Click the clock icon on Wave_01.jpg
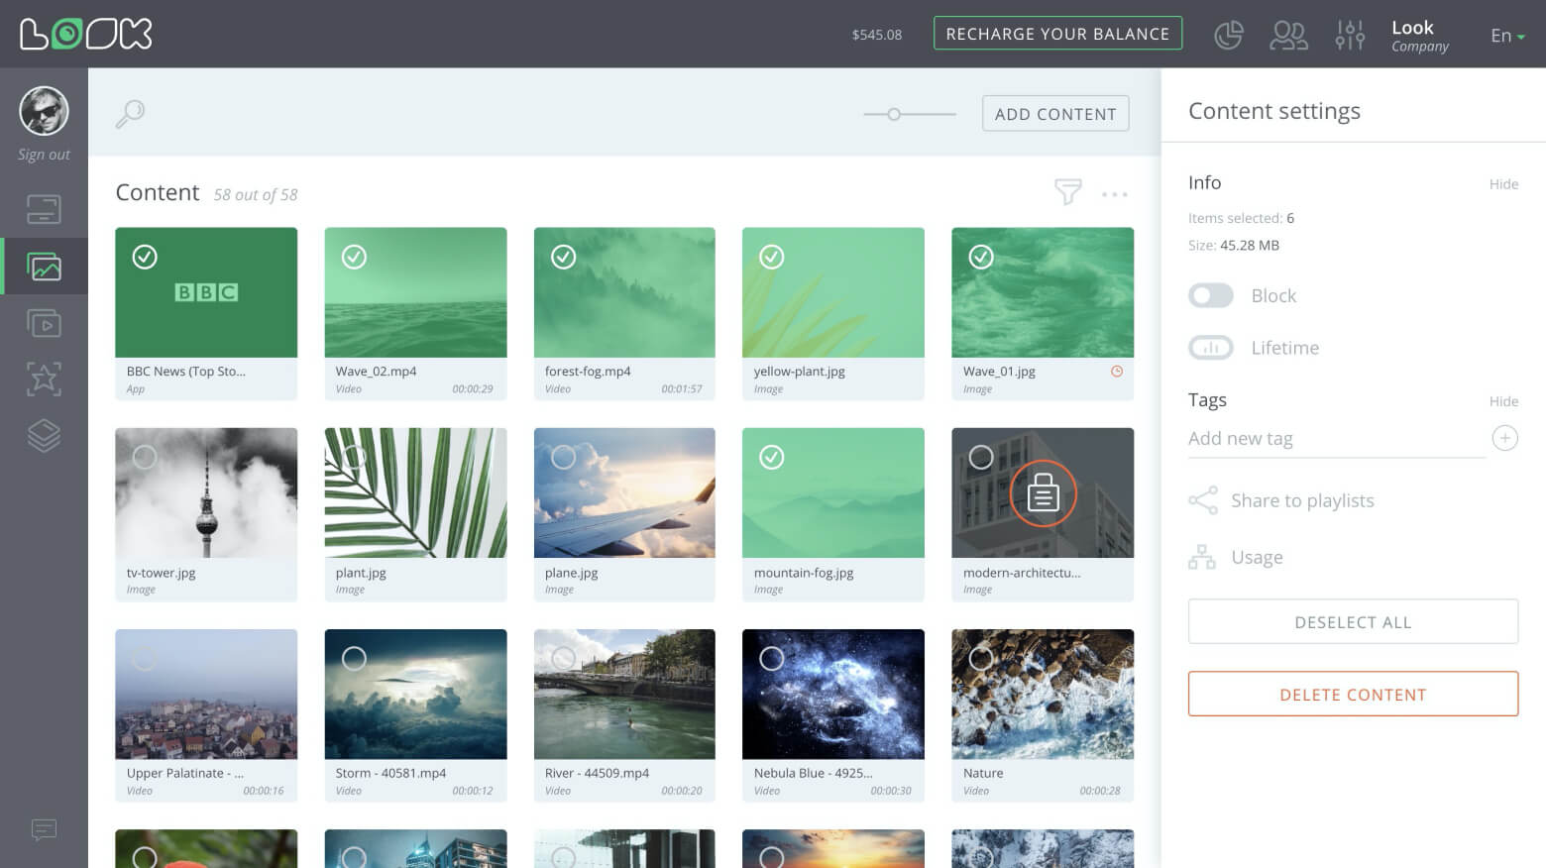1546x868 pixels. tap(1117, 372)
